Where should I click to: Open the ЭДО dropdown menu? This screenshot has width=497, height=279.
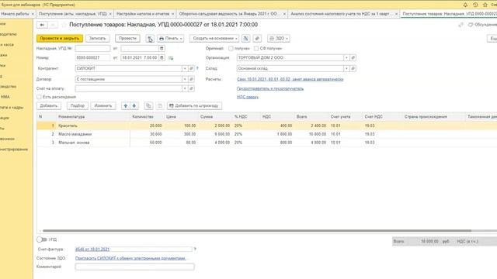pos(278,39)
